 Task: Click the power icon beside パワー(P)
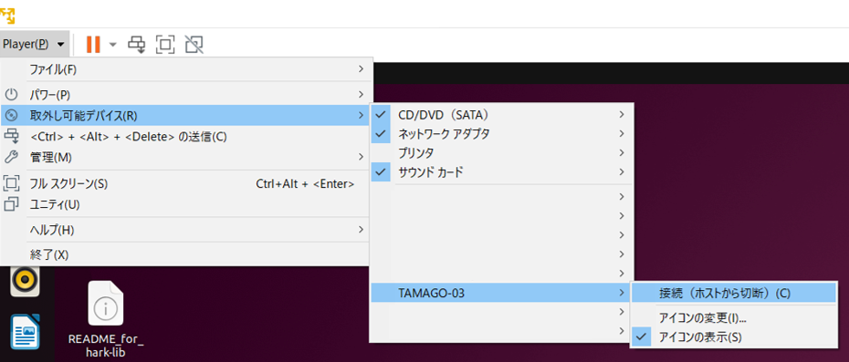(x=11, y=95)
